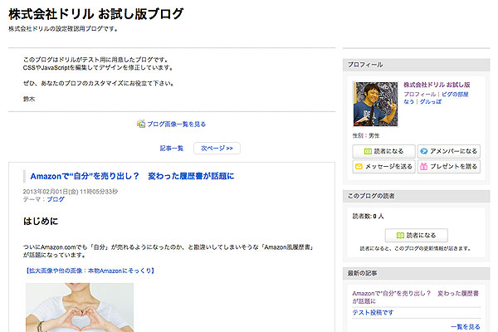498x332 pixels.
Task: Select the ブログ theme link under the date
Action: (x=56, y=199)
